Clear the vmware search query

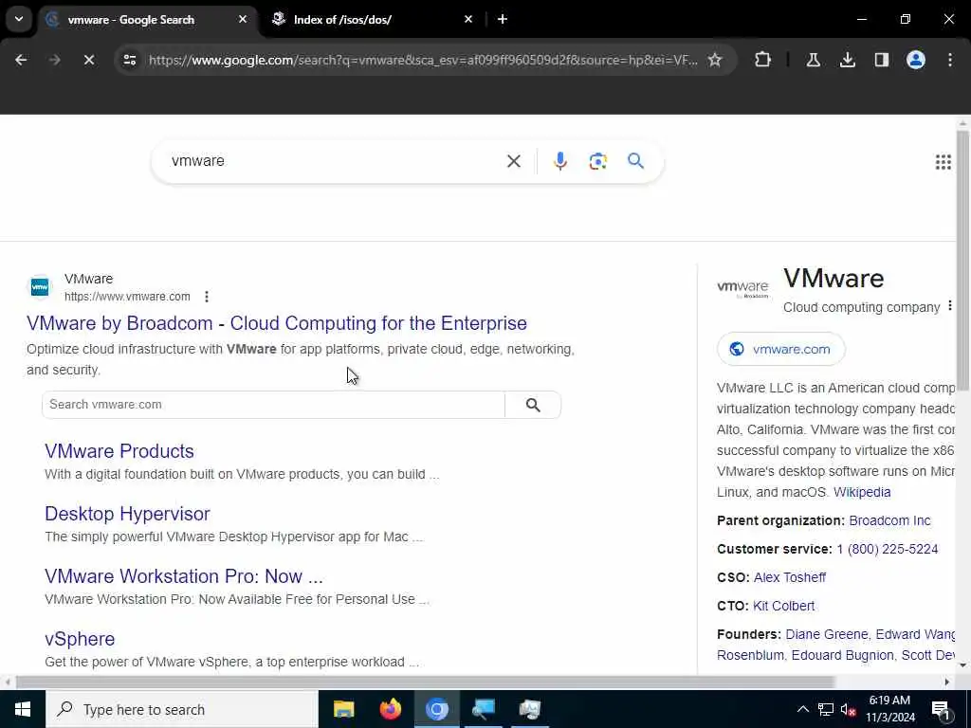(x=513, y=161)
